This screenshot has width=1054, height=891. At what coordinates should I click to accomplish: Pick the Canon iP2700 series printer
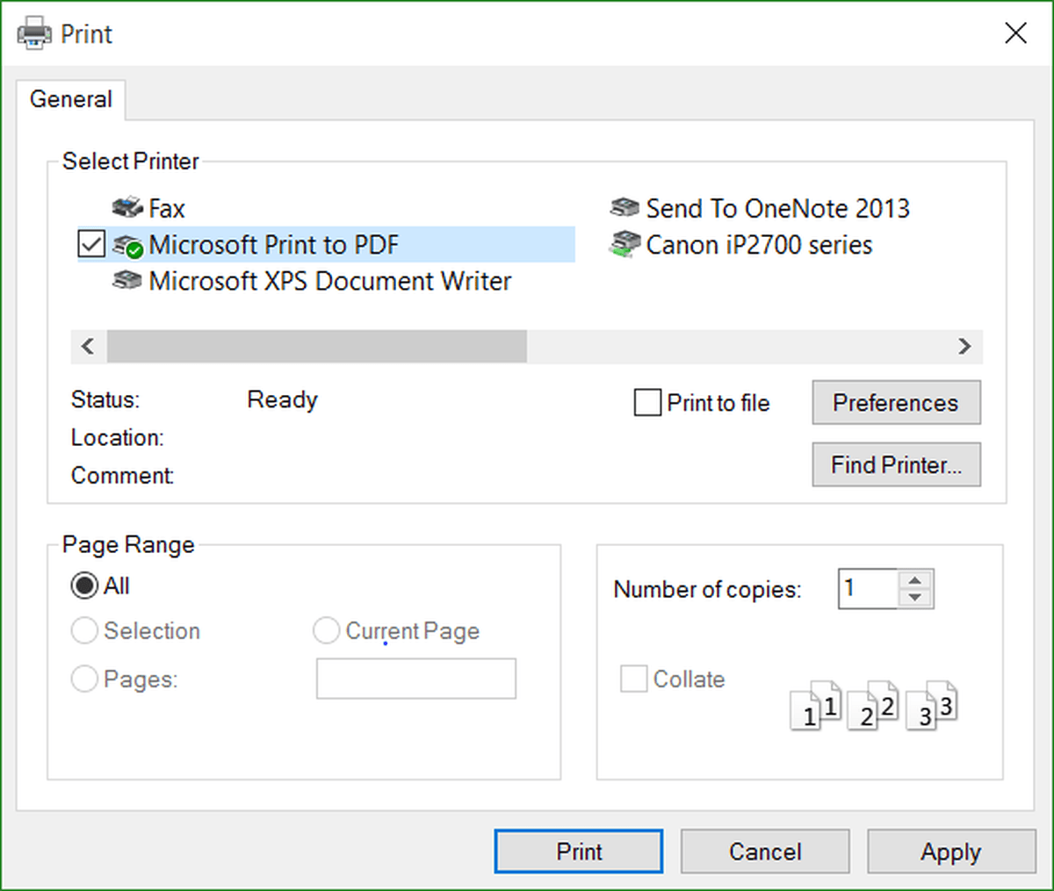[x=757, y=245]
